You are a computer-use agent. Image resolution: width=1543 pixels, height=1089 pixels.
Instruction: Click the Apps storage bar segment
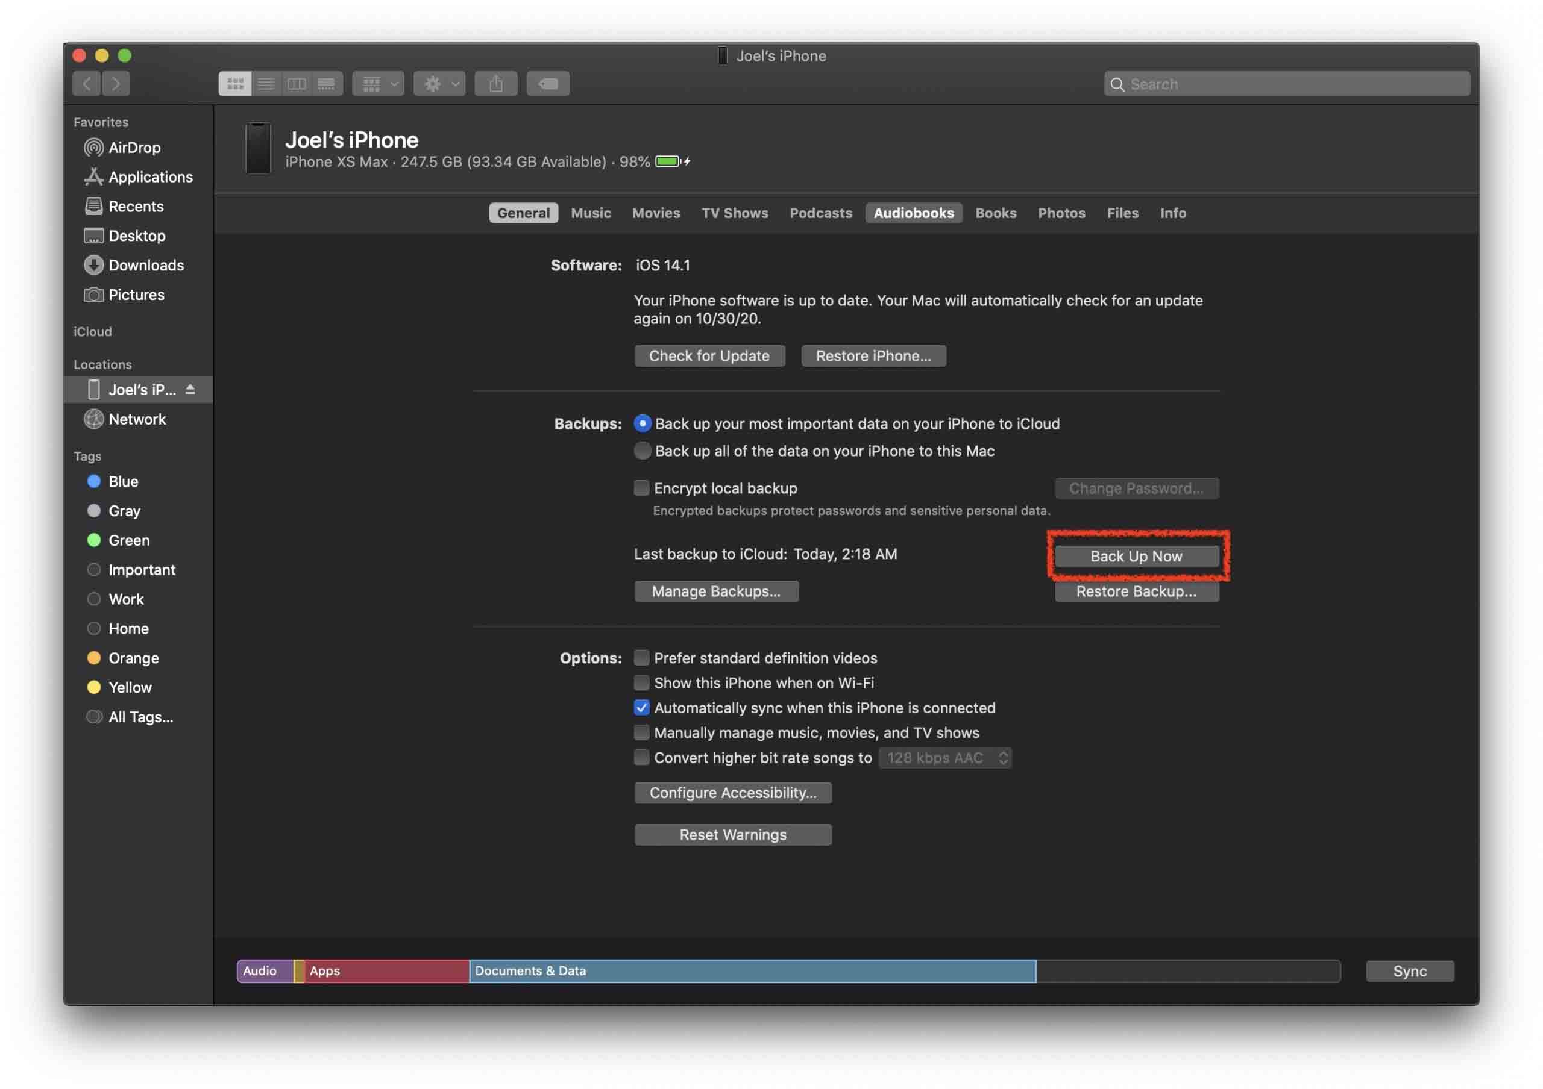387,972
